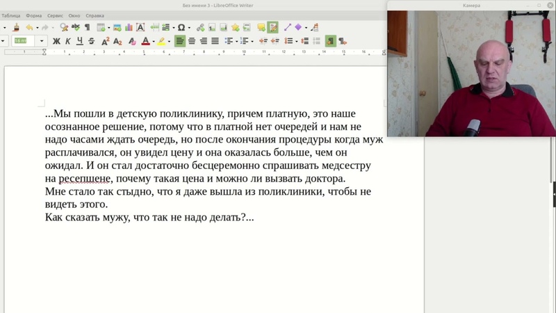This screenshot has height=313, width=556.
Task: Insert a hyperlink
Action: [x=200, y=27]
